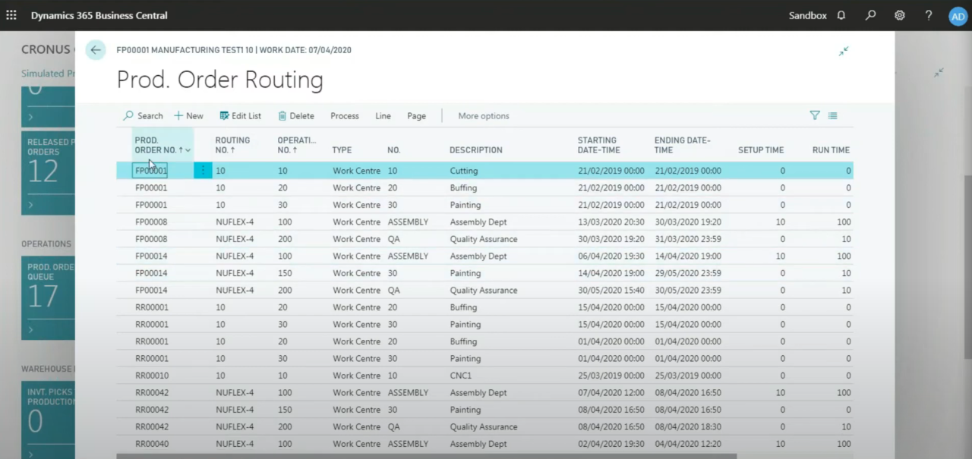Go back with the round arrow button
This screenshot has height=459, width=972.
(x=96, y=50)
